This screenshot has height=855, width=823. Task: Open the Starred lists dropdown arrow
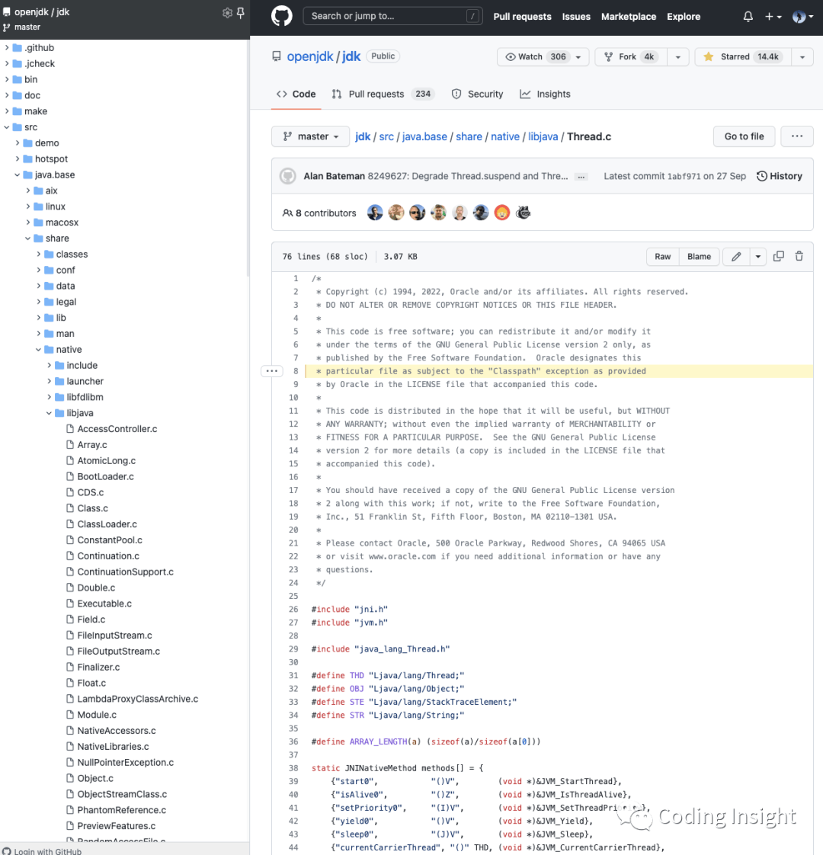point(802,56)
